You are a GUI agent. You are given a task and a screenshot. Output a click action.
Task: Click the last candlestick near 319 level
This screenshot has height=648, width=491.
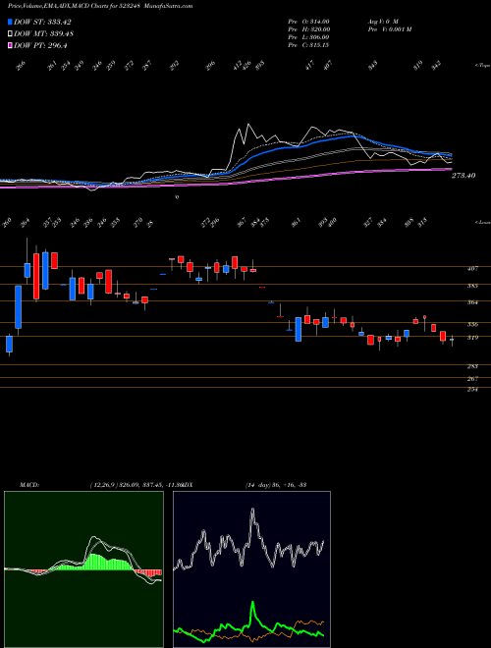[x=452, y=340]
